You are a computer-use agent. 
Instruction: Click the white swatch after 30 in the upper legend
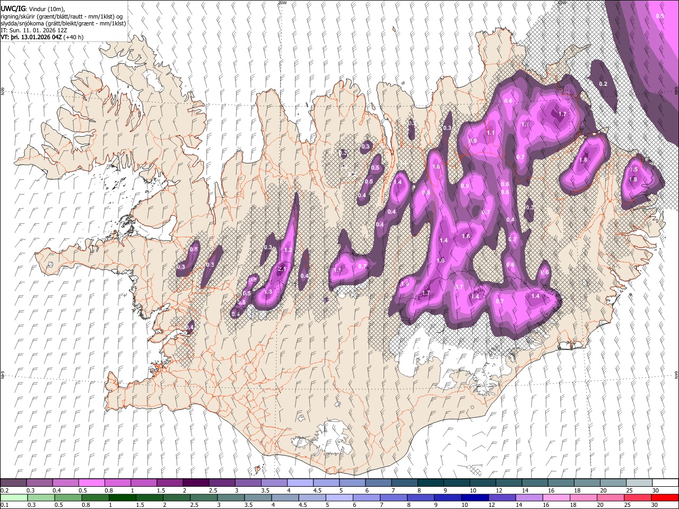[665, 483]
